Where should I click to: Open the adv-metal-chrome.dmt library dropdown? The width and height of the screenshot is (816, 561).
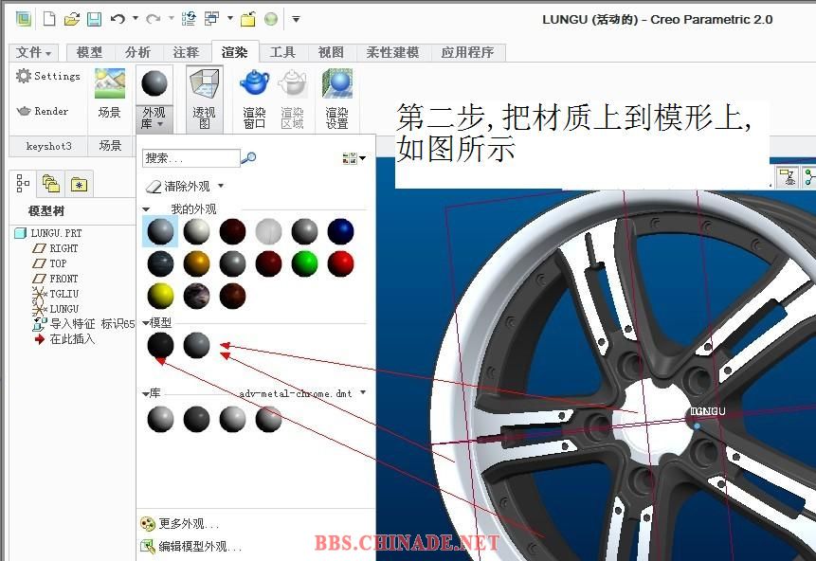(x=363, y=392)
